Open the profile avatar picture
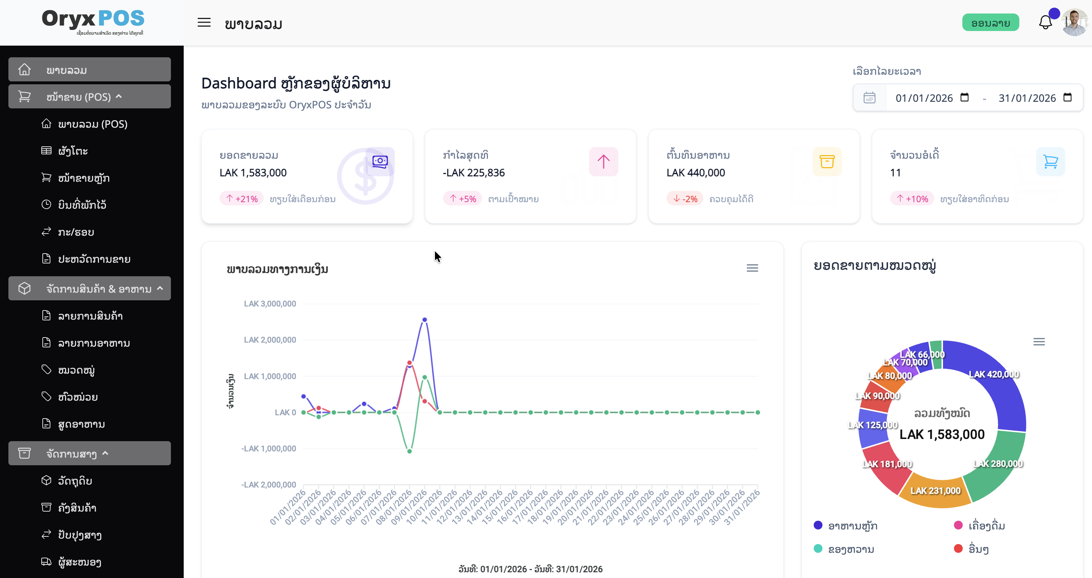 point(1075,23)
